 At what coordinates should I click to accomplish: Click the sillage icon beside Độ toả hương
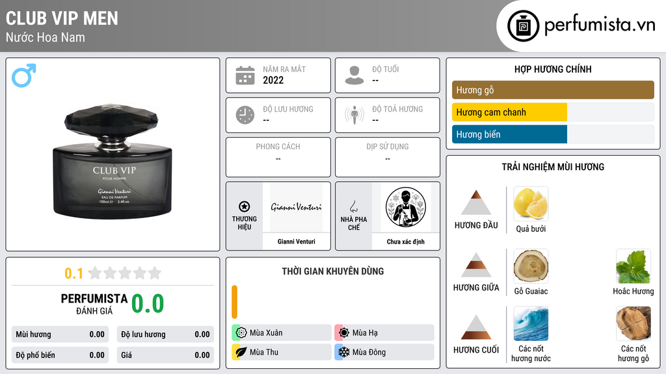[354, 115]
